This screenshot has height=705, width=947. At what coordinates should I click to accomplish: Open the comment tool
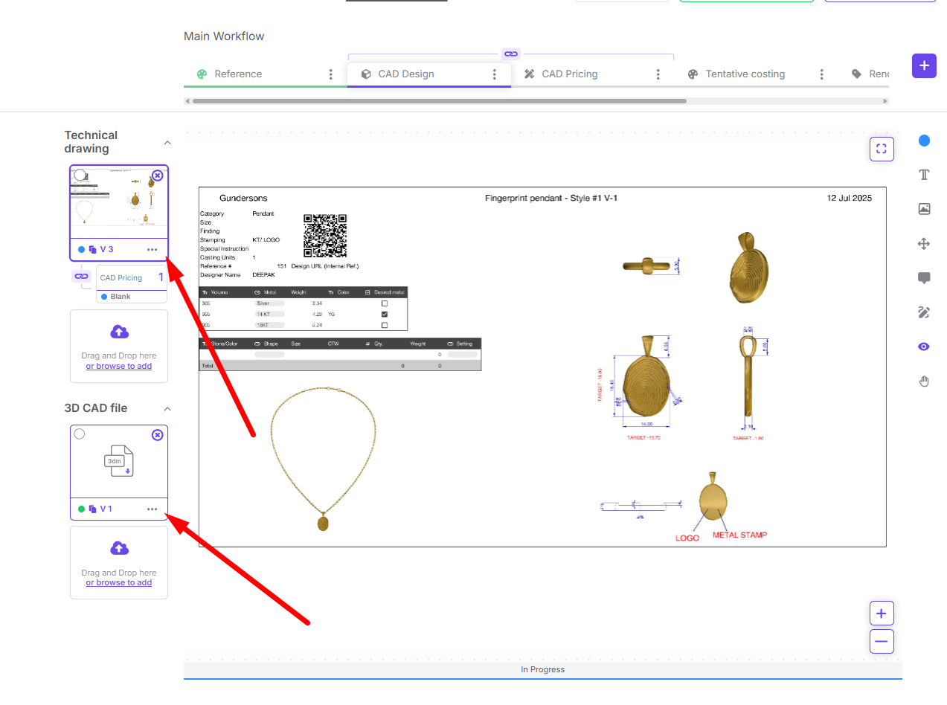tap(924, 278)
